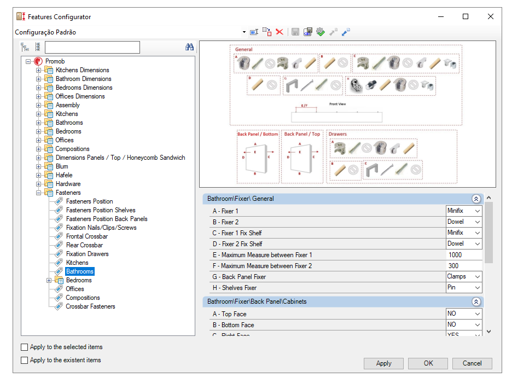Click the Apply button
Screen dimensions: 506x377
coord(383,363)
